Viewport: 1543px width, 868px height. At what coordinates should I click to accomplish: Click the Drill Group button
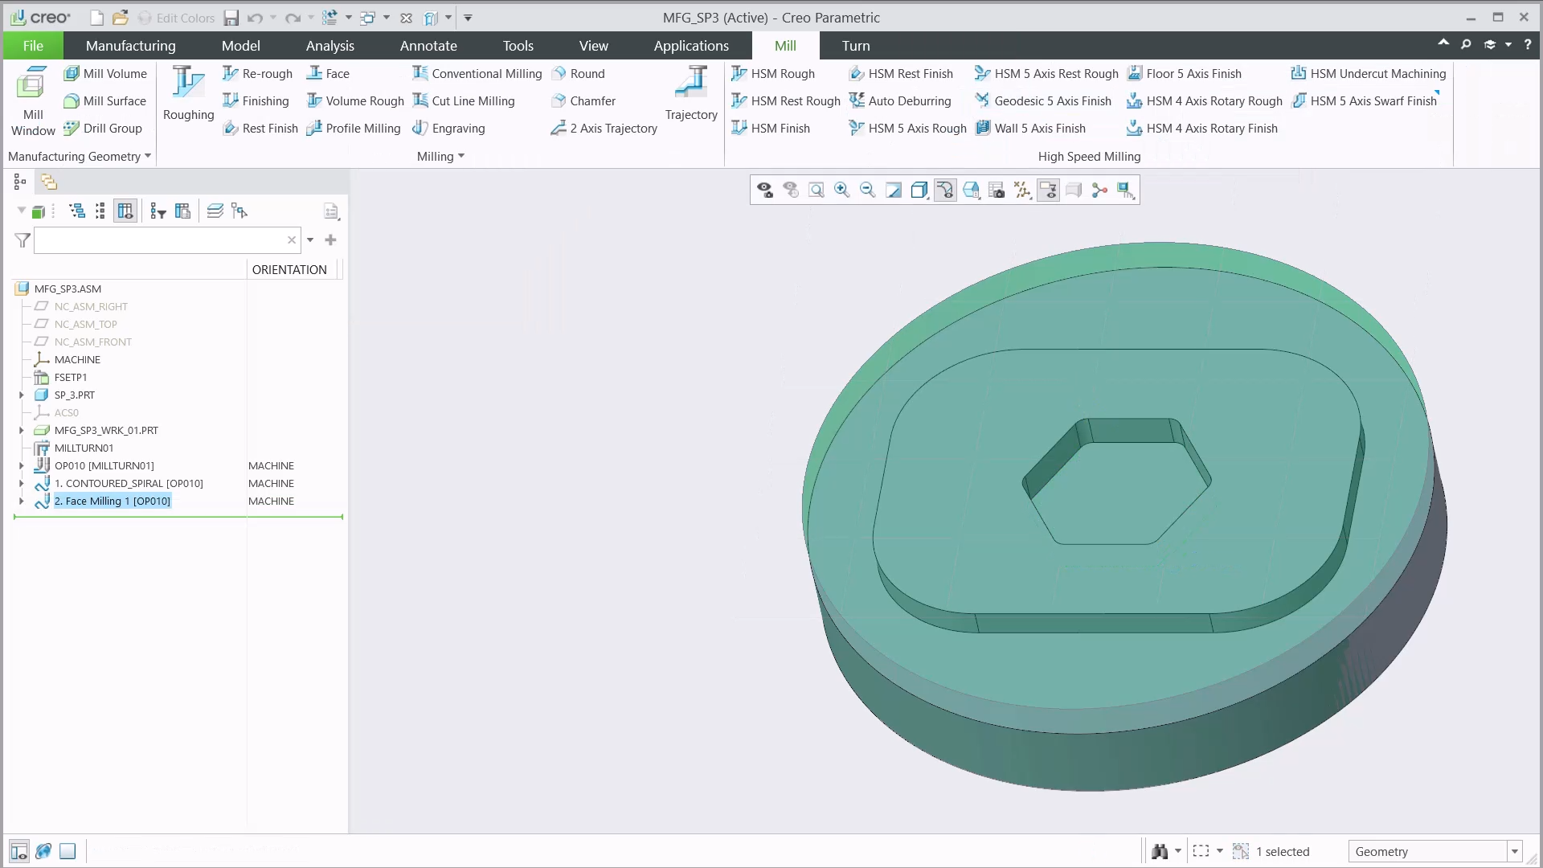point(103,129)
